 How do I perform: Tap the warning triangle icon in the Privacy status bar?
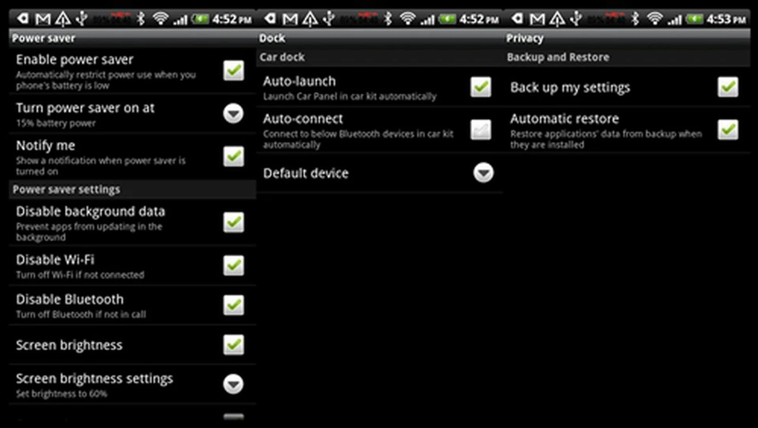557,19
